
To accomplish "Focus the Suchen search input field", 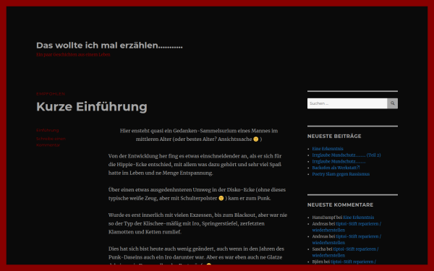I will tap(347, 103).
